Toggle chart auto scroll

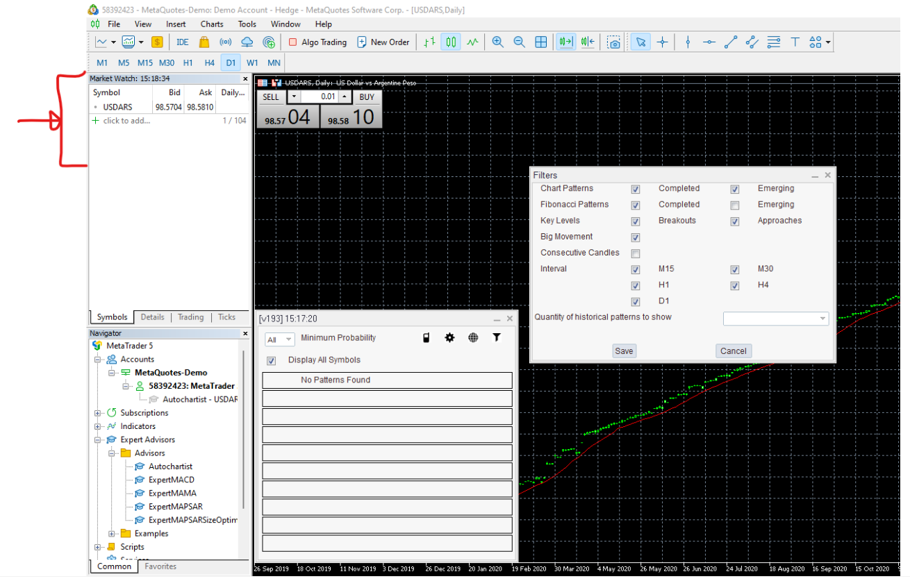point(566,42)
